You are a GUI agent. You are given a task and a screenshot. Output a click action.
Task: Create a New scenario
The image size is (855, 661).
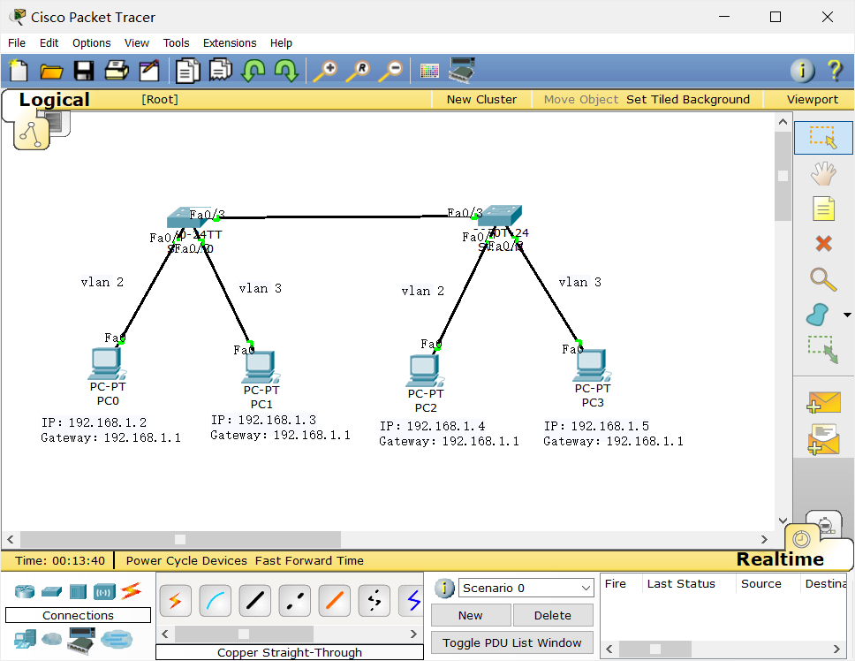point(471,615)
